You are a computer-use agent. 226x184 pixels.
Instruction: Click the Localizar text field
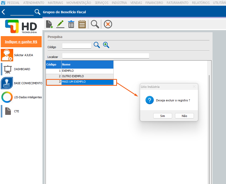point(106,56)
